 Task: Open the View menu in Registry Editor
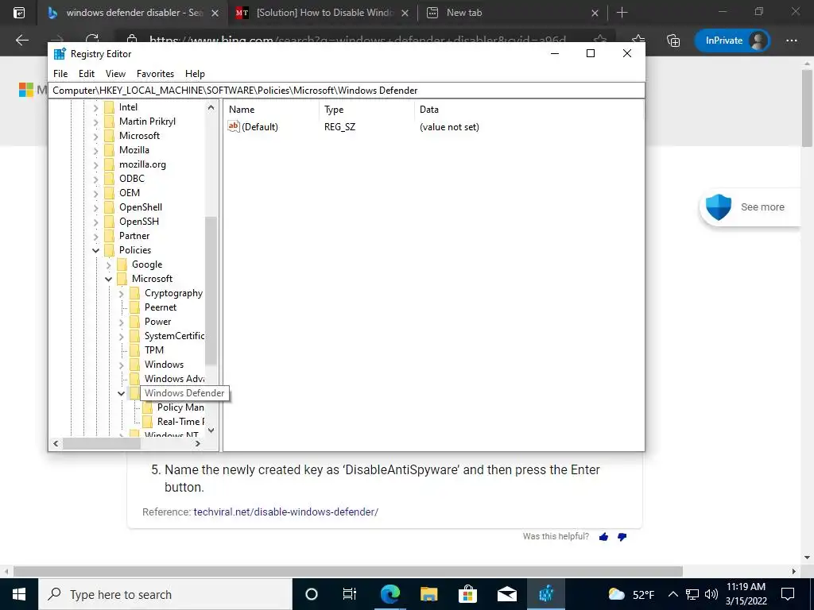pos(115,74)
